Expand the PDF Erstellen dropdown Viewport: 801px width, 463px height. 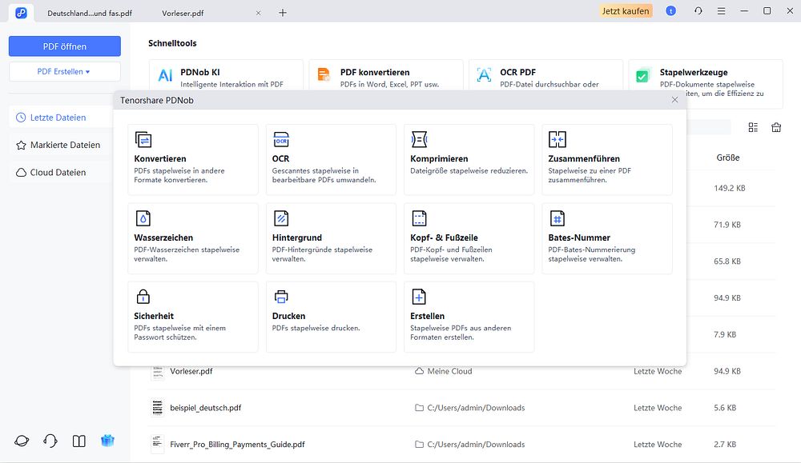(65, 71)
